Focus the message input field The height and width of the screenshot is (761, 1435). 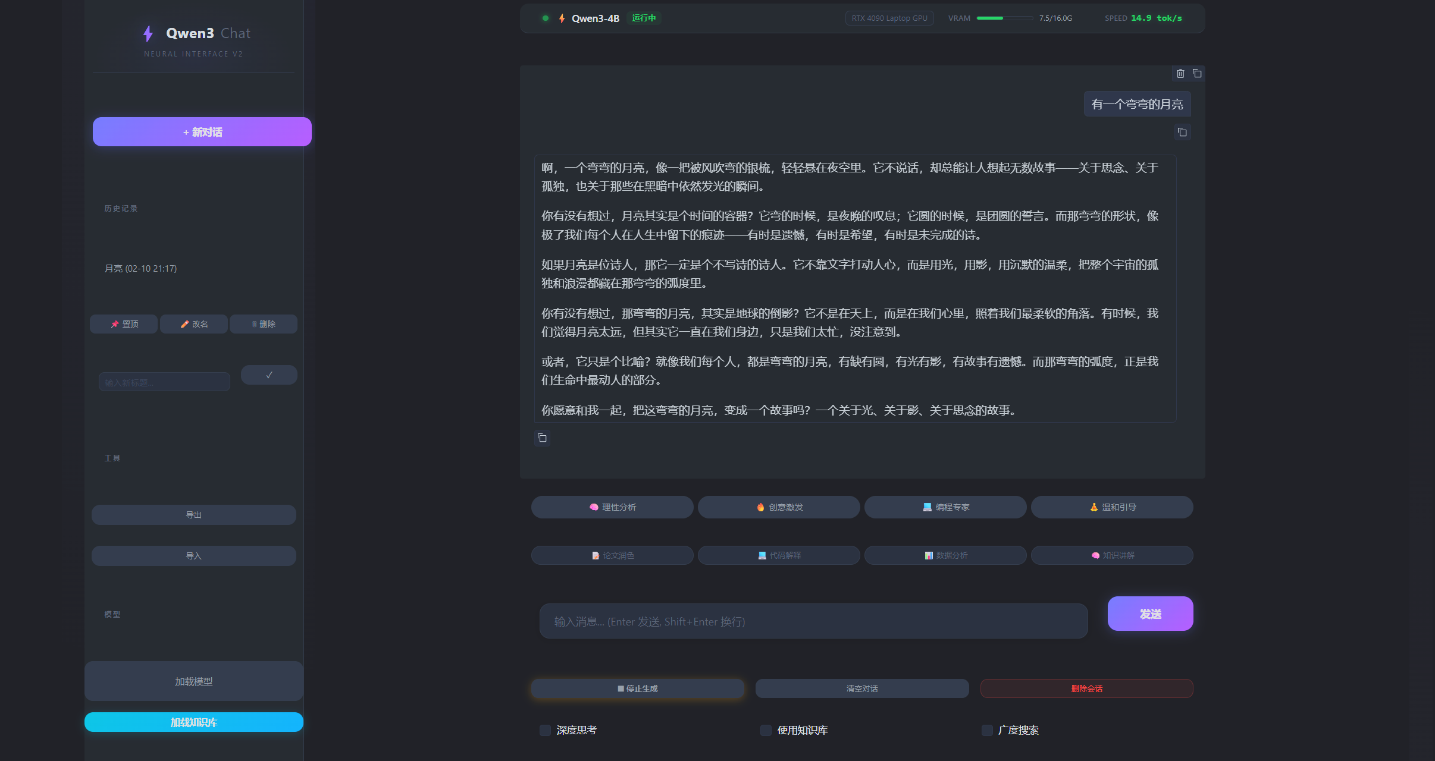[x=813, y=621]
